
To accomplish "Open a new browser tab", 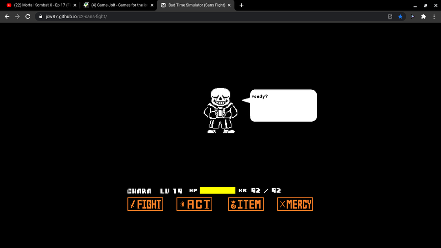I will [x=241, y=5].
